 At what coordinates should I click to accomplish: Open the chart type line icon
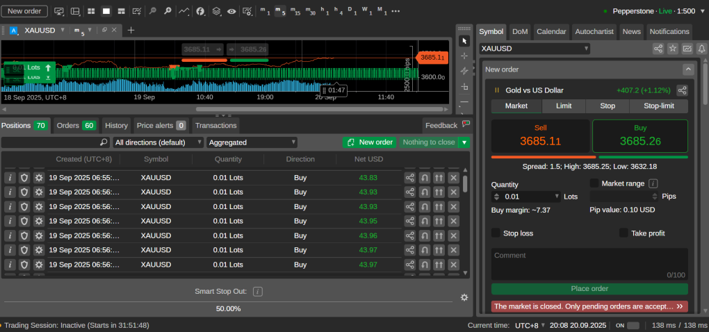[x=184, y=11]
